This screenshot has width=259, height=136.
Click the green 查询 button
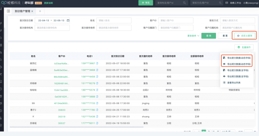(x=209, y=36)
